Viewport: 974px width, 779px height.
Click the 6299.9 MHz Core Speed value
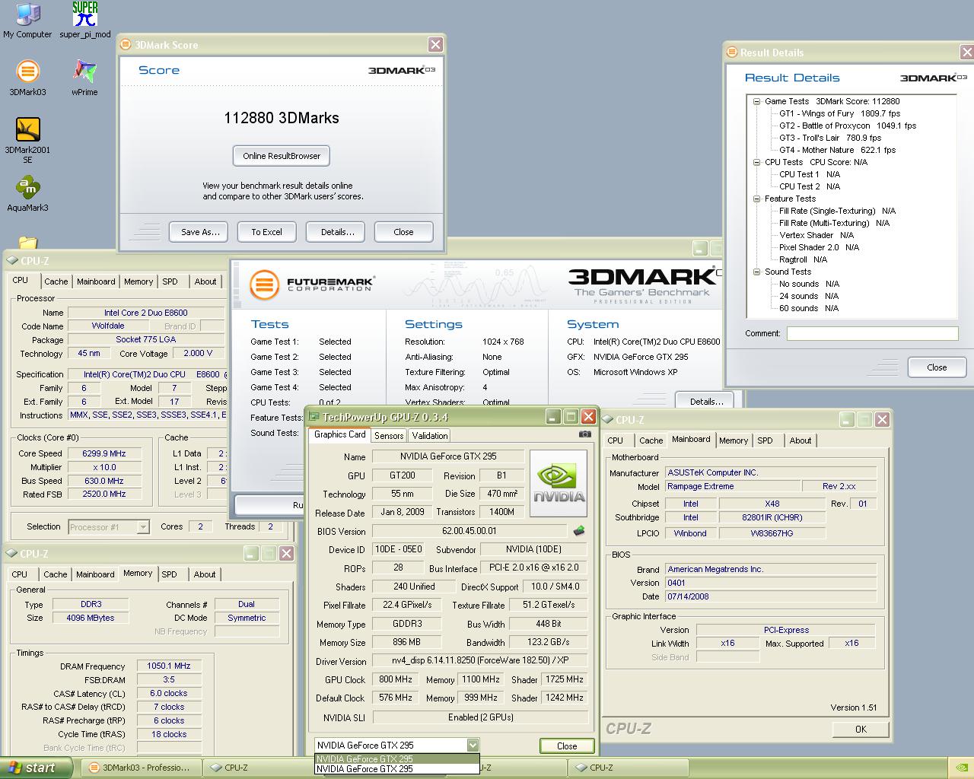pos(104,453)
